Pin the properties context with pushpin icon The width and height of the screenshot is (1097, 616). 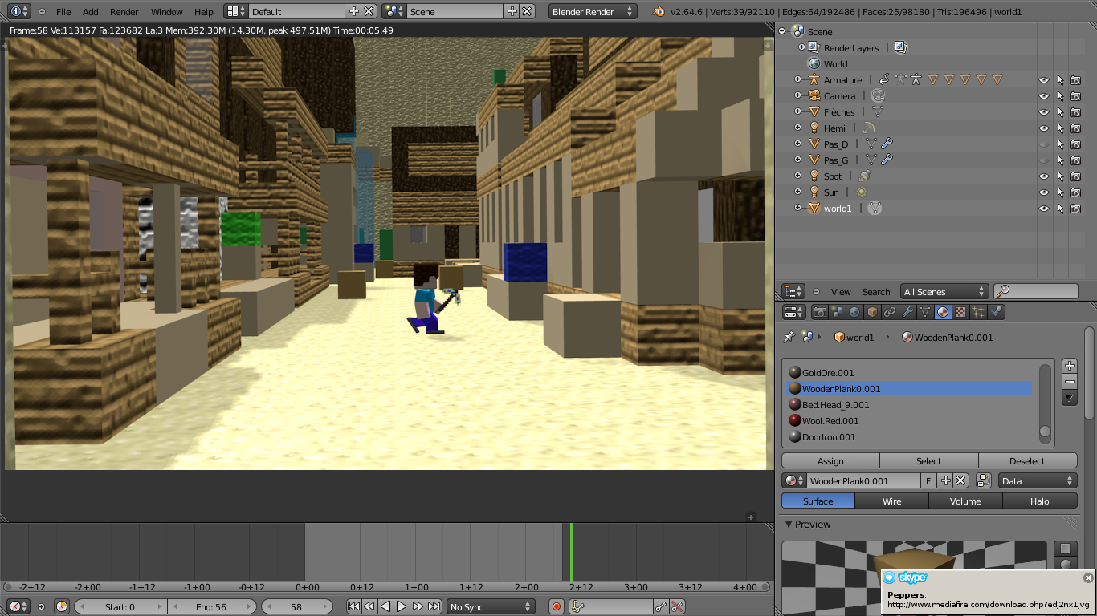(789, 338)
